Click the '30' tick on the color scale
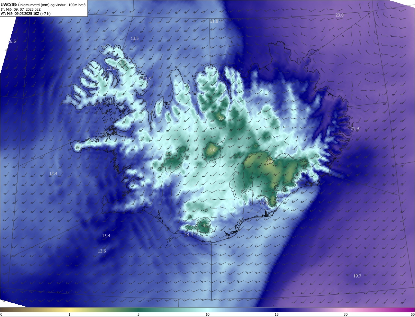The width and height of the screenshot is (415, 317). coord(346,314)
